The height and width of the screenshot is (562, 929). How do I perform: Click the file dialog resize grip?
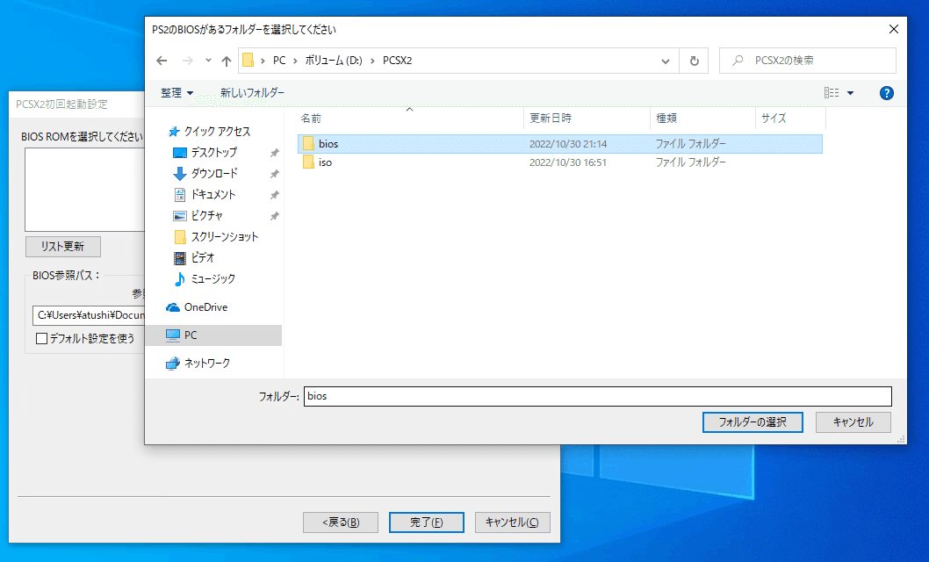[x=901, y=439]
